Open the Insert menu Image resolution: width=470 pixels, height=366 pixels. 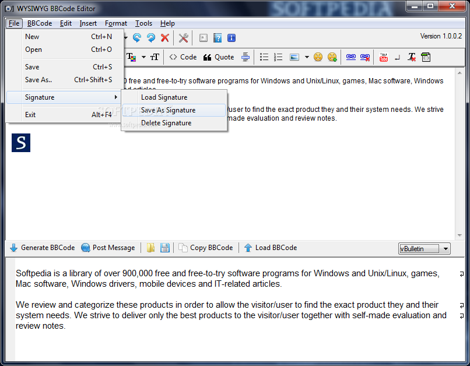tap(88, 23)
